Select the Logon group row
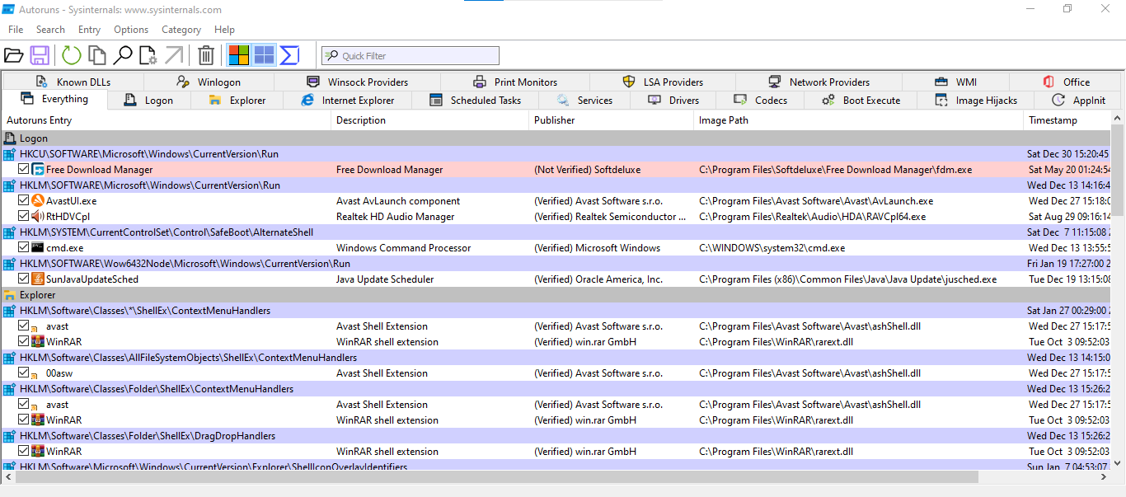This screenshot has height=497, width=1126. (x=556, y=138)
